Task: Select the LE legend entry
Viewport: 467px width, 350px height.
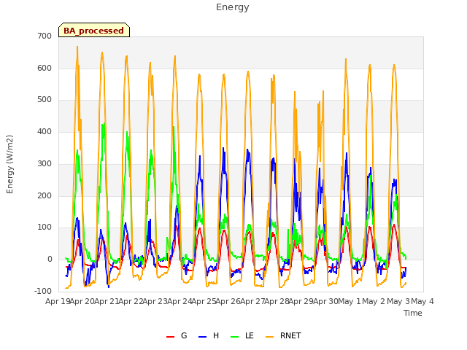Action: tap(242, 335)
